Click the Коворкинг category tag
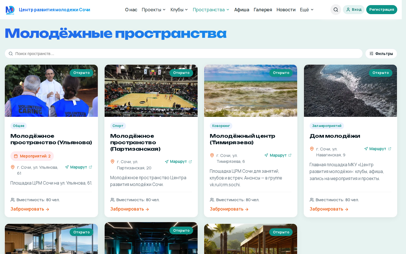Image resolution: width=406 pixels, height=254 pixels. point(221,126)
